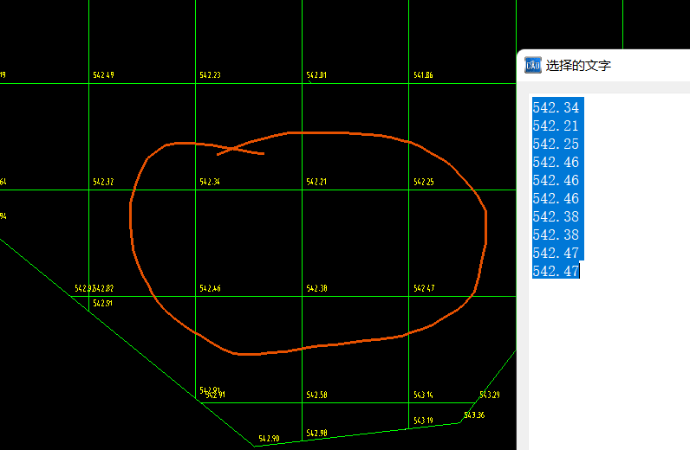
Task: Click the 542.25 row in the text list
Action: [556, 145]
